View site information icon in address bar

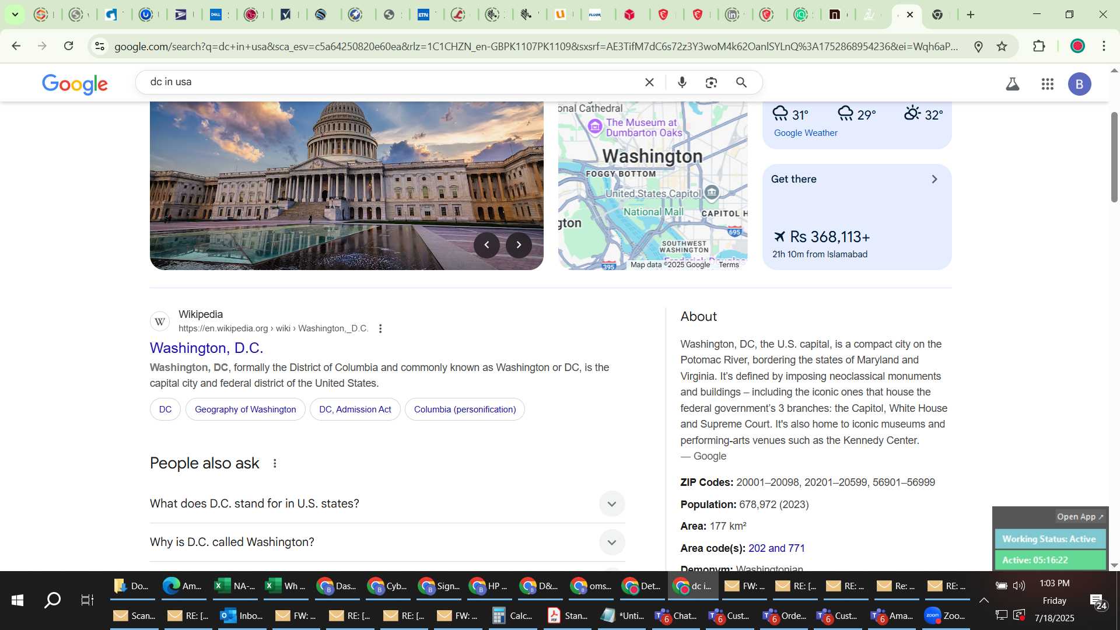pos(100,46)
